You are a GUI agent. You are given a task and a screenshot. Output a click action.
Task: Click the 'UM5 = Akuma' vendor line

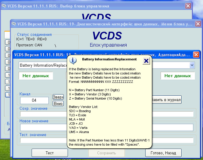(x=79, y=132)
